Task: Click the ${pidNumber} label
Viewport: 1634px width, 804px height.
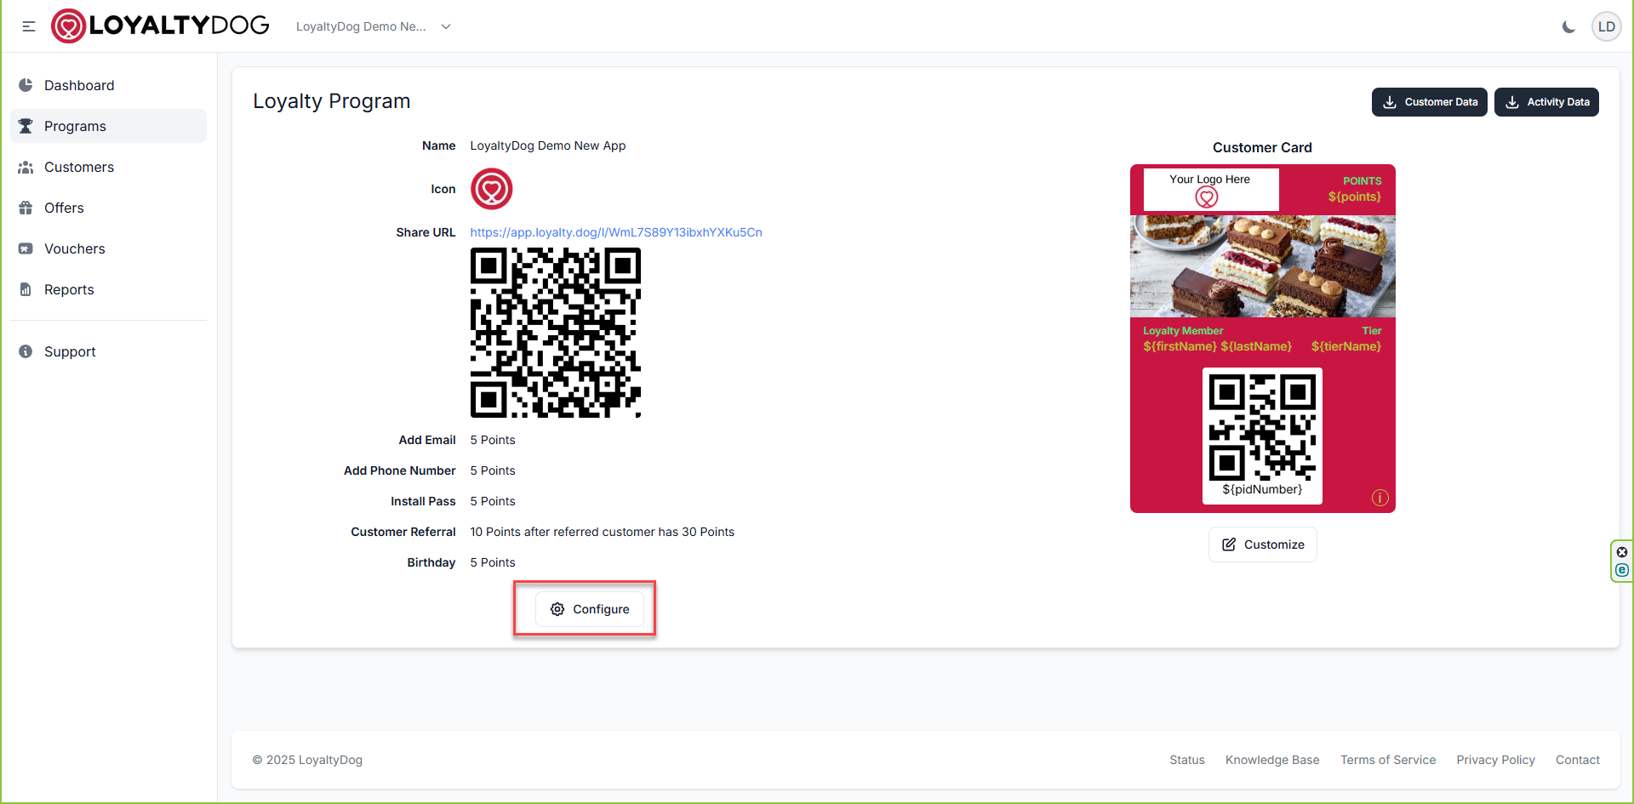Action: tap(1262, 489)
